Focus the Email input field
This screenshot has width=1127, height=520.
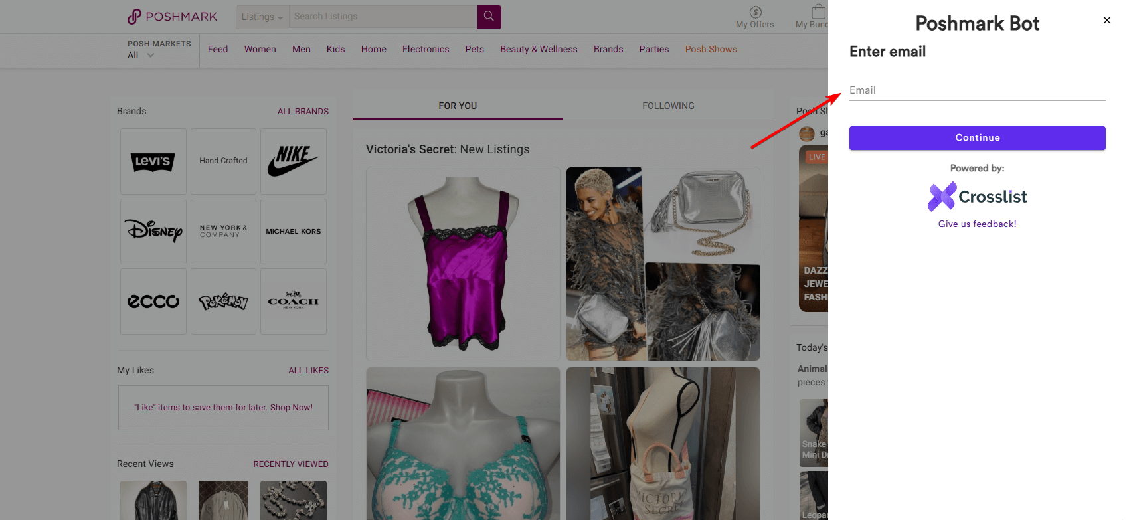click(x=977, y=90)
